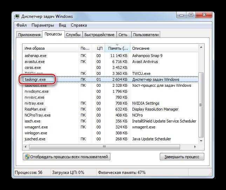The image size is (226, 190).
Task: Click the vertical scrollbar up arrow
Action: click(x=201, y=47)
